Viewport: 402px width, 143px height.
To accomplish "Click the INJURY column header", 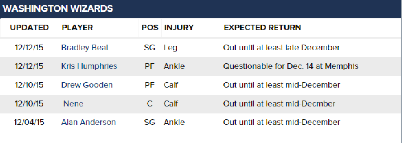I will pos(179,28).
